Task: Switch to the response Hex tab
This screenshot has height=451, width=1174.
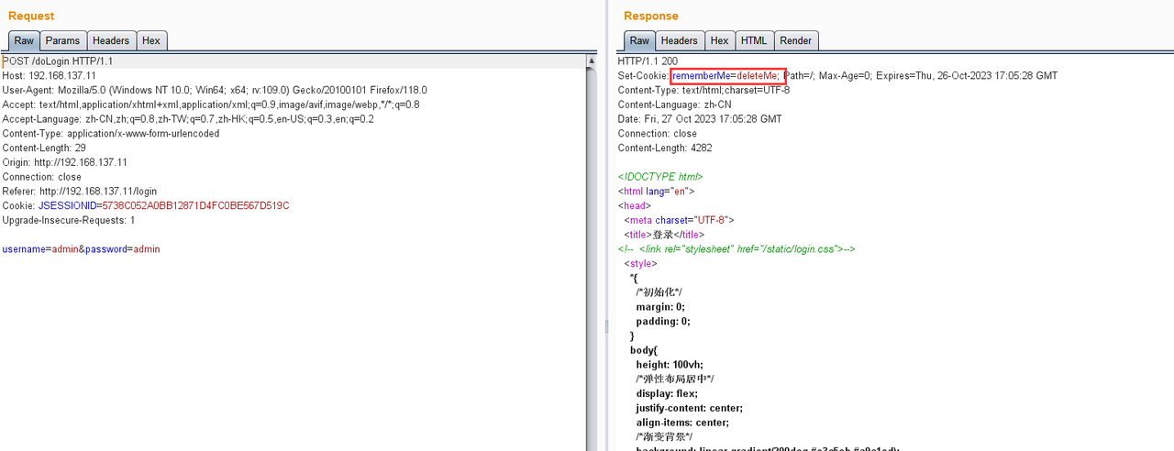Action: [720, 40]
